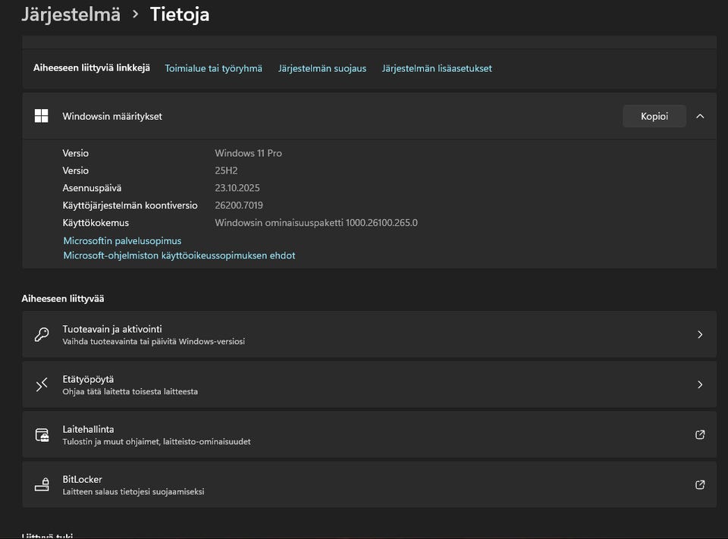This screenshot has width=728, height=539.
Task: Open the Järjestelmän suojaus link
Action: [322, 68]
